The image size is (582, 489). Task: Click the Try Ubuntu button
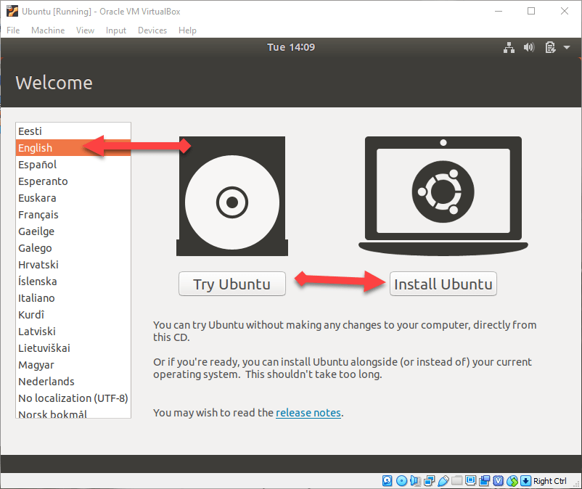pyautogui.click(x=231, y=284)
